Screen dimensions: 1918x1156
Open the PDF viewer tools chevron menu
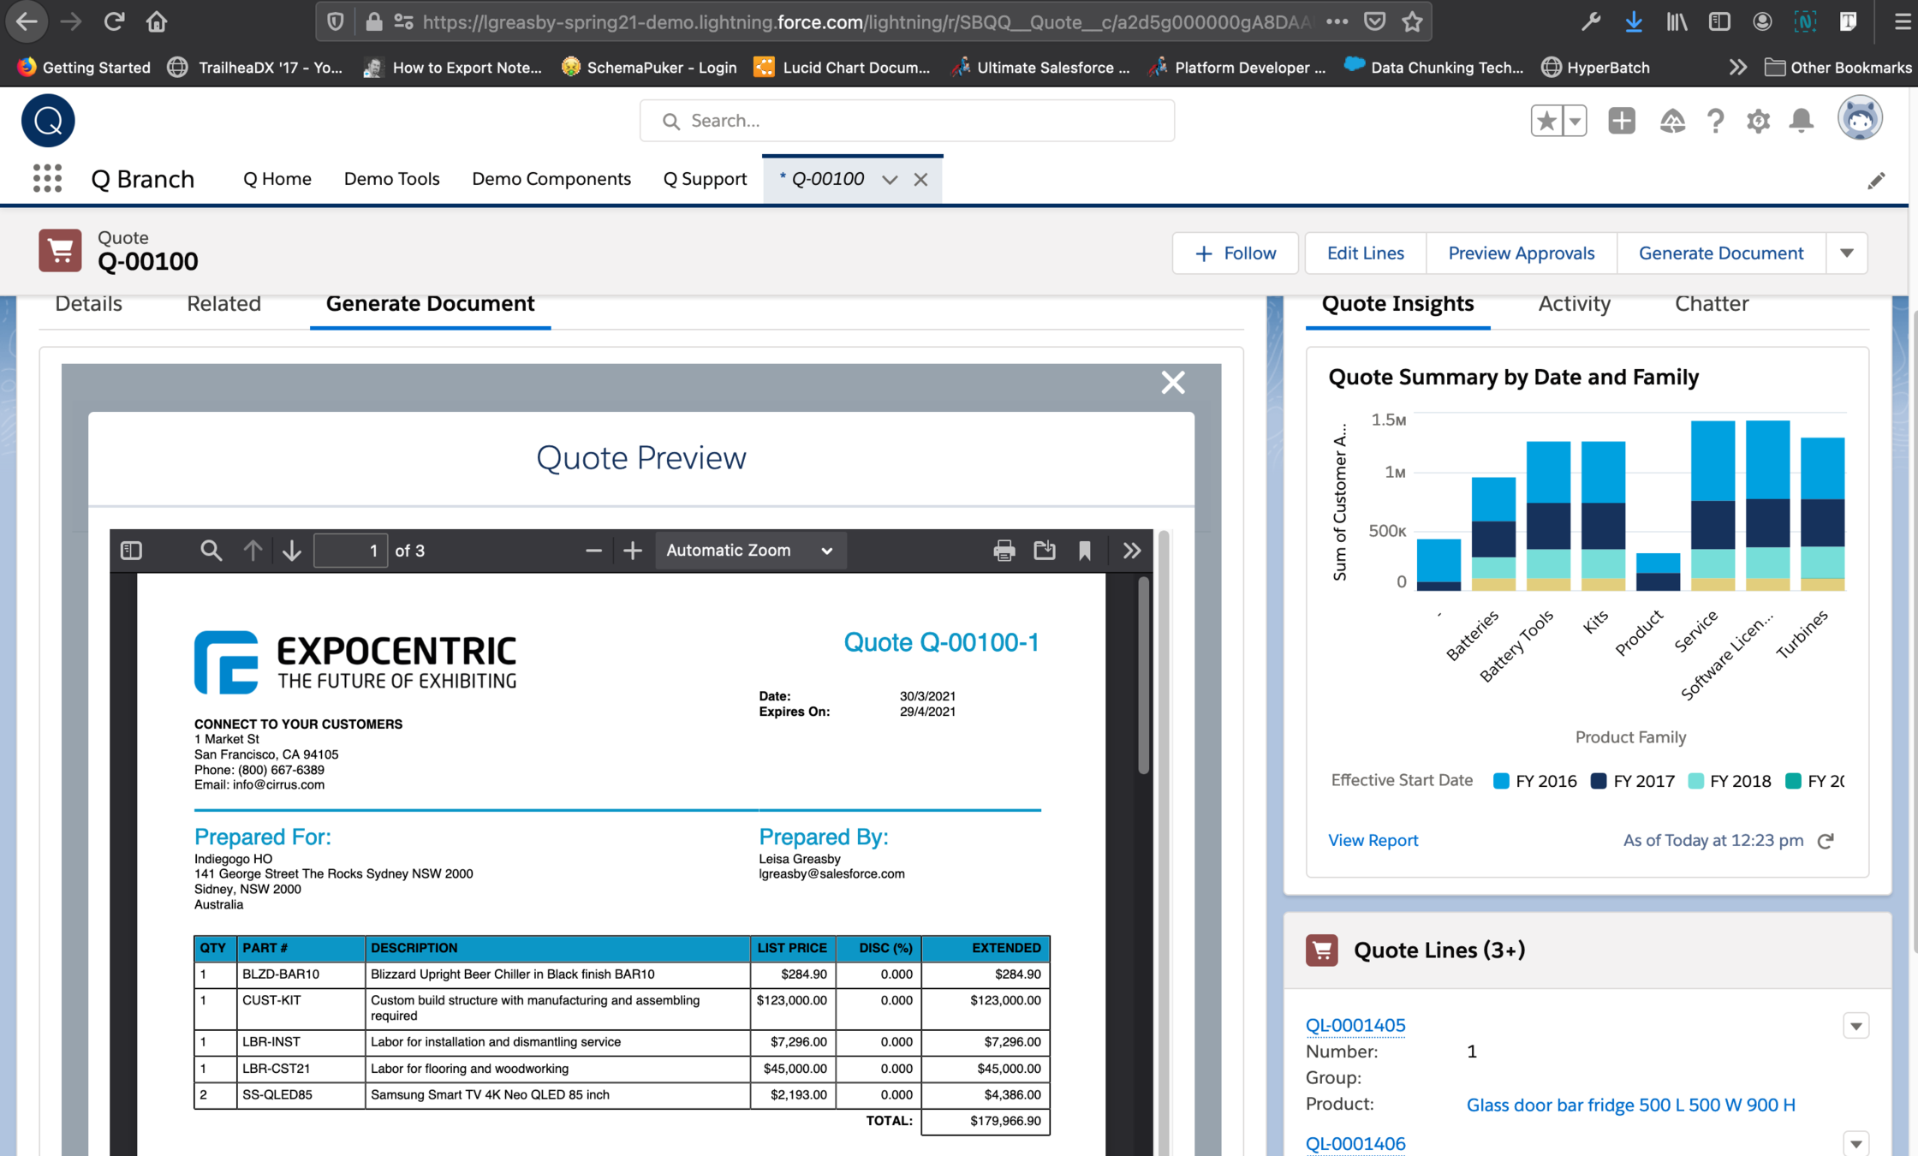pyautogui.click(x=1131, y=550)
